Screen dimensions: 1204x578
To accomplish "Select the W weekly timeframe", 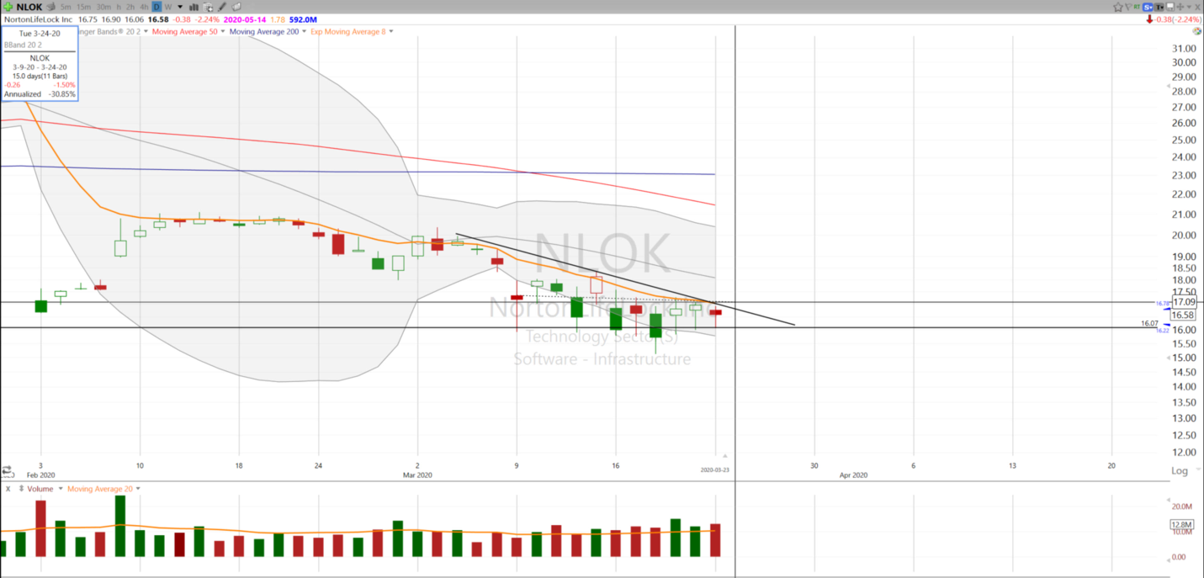I will [168, 7].
